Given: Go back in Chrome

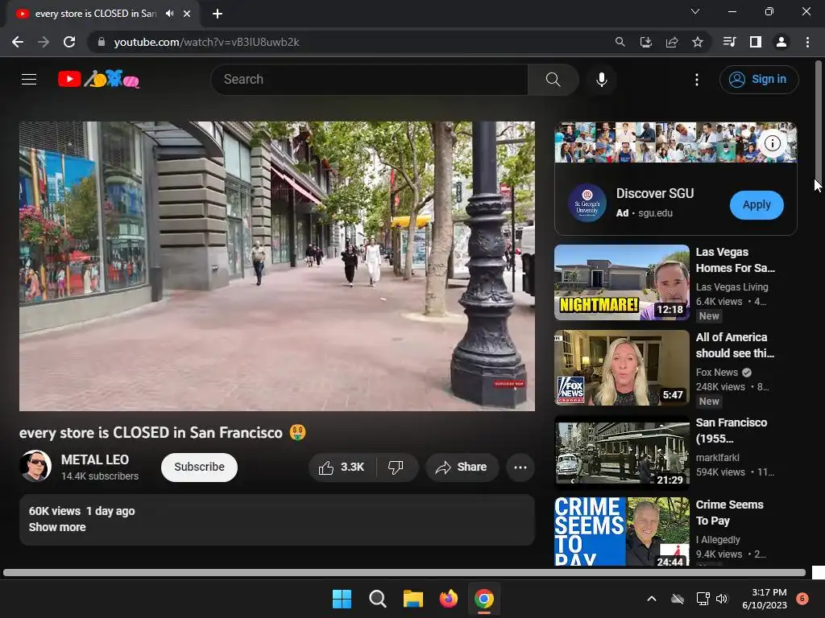Looking at the screenshot, I should [x=18, y=42].
